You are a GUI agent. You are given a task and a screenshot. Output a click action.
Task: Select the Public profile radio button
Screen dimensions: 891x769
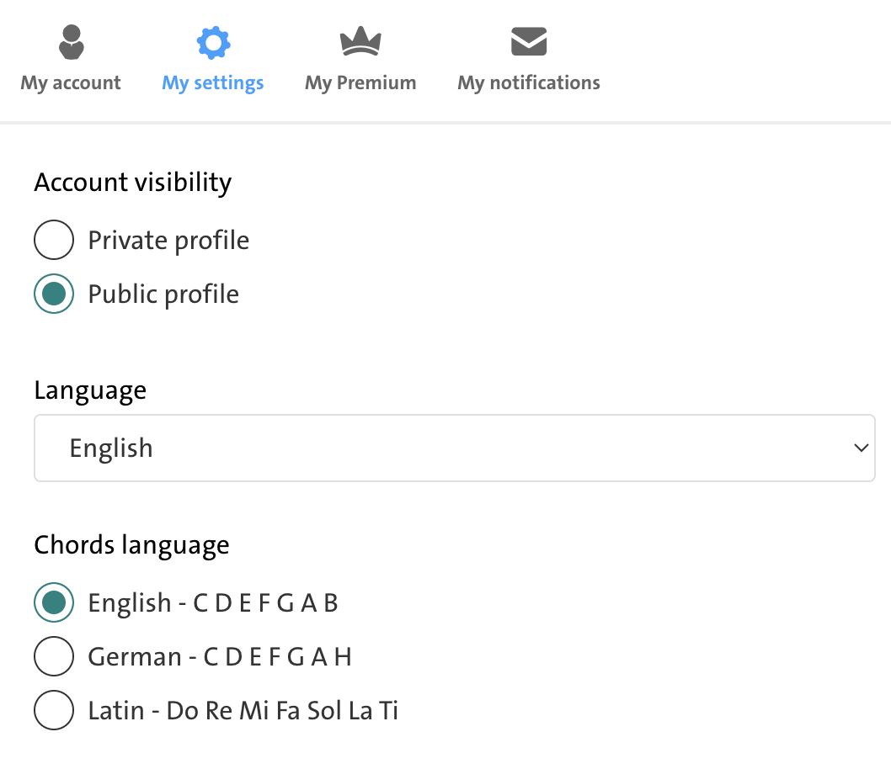pos(54,294)
